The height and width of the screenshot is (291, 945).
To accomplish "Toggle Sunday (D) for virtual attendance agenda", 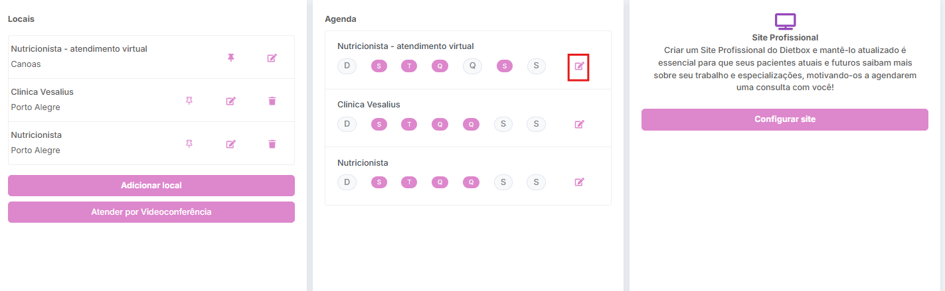I will 347,66.
